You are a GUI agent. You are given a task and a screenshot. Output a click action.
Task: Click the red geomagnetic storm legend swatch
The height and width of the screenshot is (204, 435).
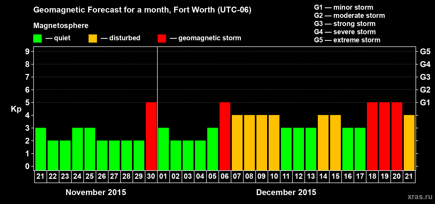coord(162,39)
